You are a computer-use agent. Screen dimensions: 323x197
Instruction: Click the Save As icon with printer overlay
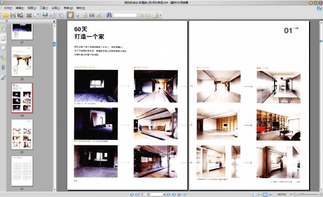[x=20, y=15]
